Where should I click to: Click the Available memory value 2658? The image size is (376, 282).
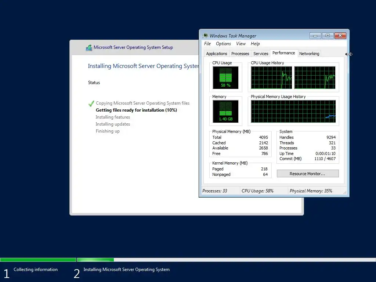point(263,148)
